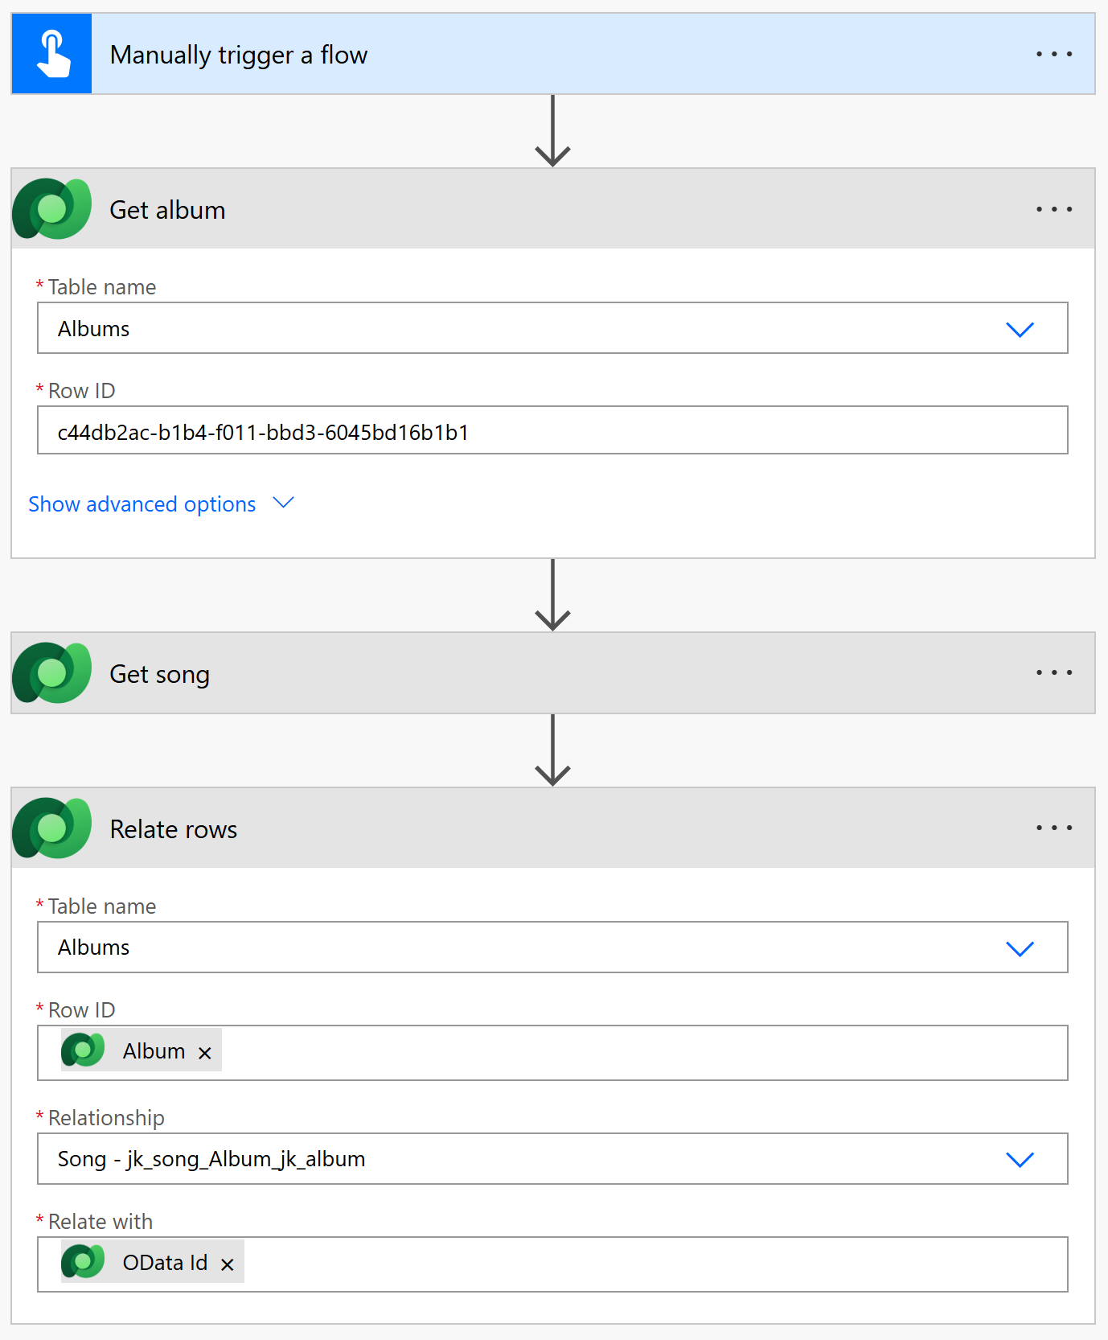Click the manual trigger hand icon
This screenshot has width=1108, height=1340.
coord(52,54)
